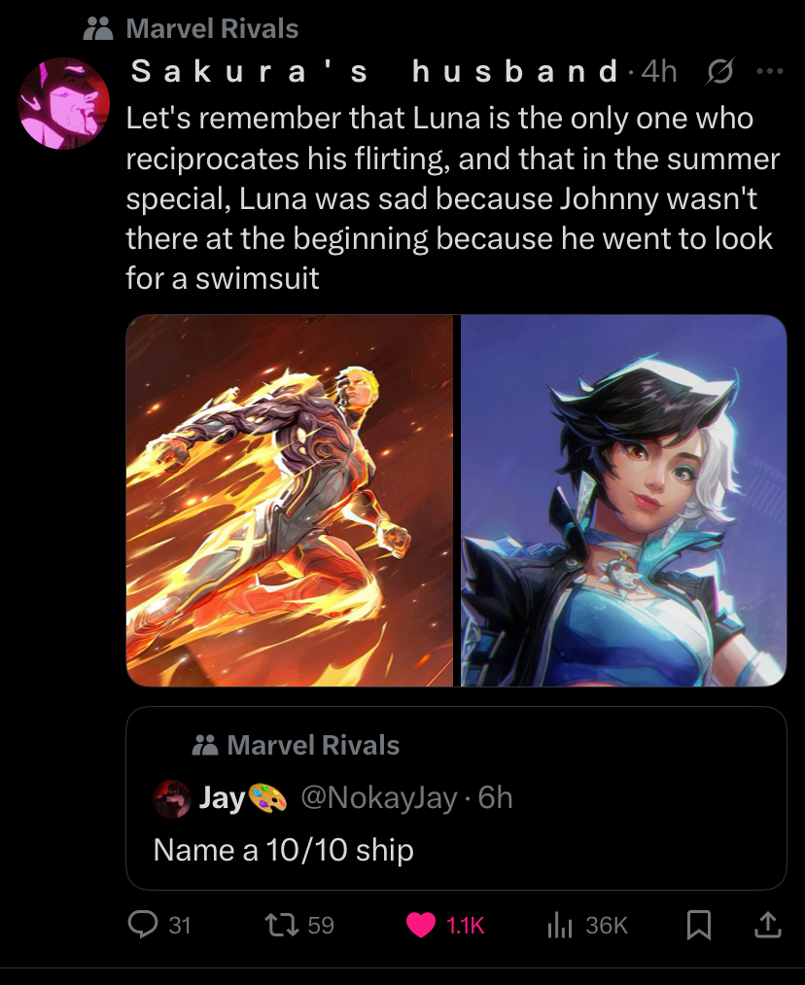Open Marvel Rivals community at top
Screen dimensions: 805x985
click(212, 29)
